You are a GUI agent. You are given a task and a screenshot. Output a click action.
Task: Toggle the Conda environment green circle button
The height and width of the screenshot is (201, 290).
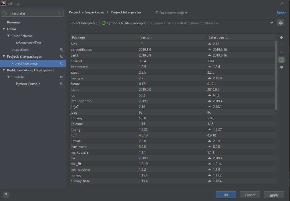tap(281, 60)
